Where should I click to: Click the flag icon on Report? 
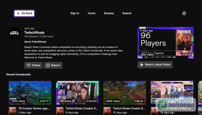pos(48,65)
